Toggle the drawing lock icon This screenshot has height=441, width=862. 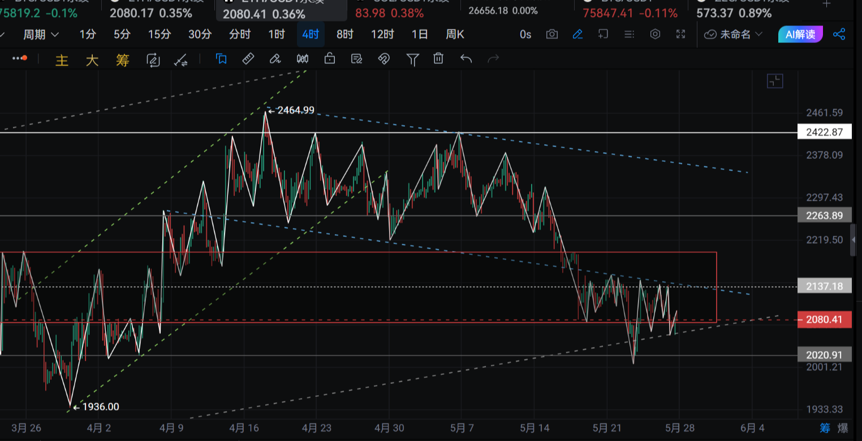tap(330, 59)
